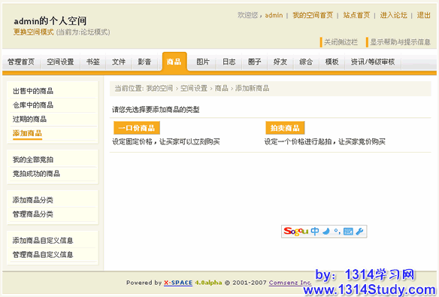Go to 我的空间首页 link
This screenshot has height=297, width=439.
point(313,15)
